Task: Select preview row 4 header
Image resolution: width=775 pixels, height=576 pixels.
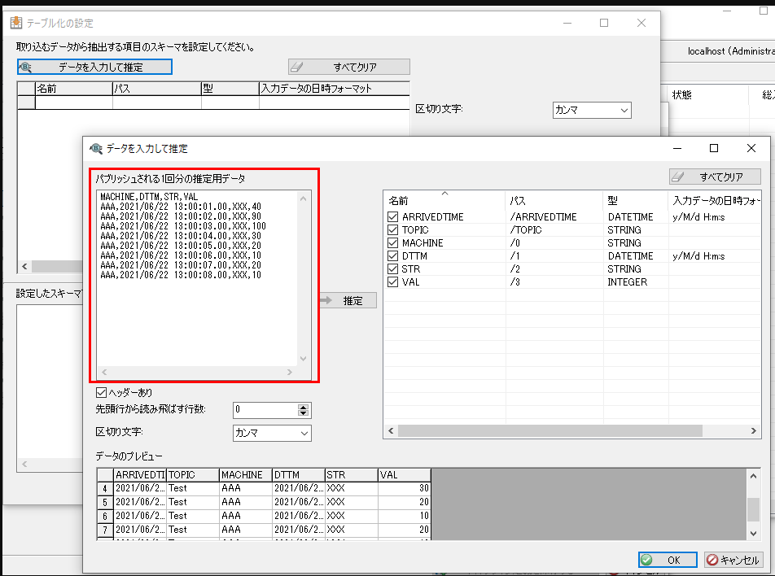Action: coord(105,489)
